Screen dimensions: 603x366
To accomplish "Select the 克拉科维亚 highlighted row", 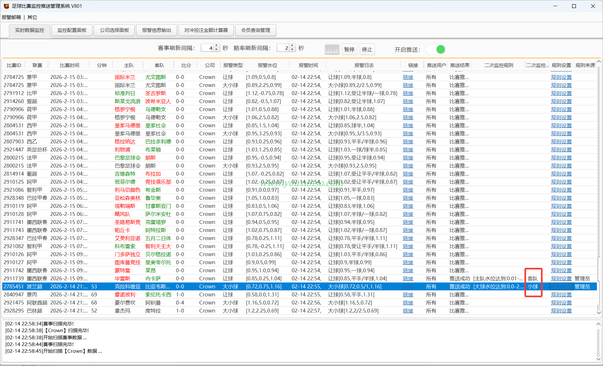I will [x=299, y=287].
